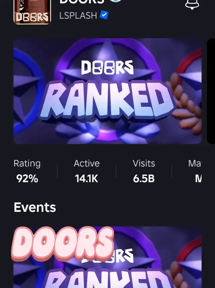This screenshot has width=215, height=288.
Task: Click the blue verified badge beside LSPLASH
Action: click(x=104, y=15)
